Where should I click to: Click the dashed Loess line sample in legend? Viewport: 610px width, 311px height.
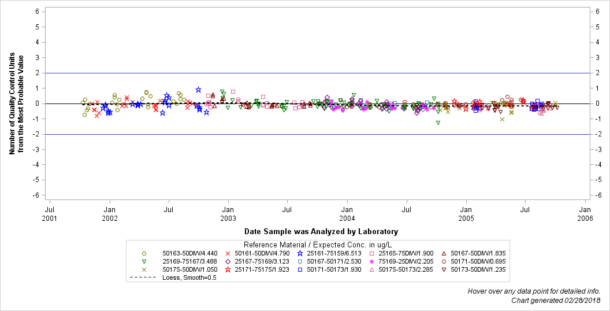(x=144, y=277)
